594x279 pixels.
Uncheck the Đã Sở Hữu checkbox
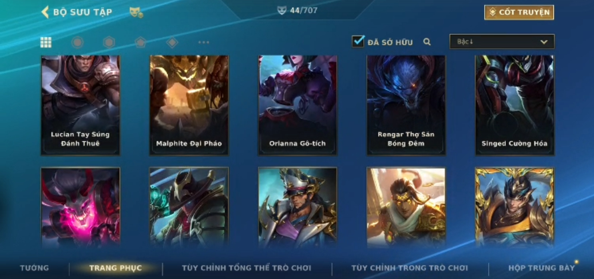pyautogui.click(x=358, y=41)
